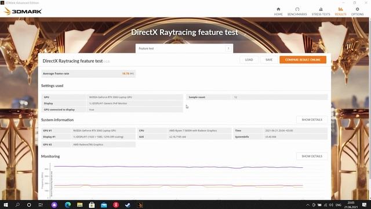The height and width of the screenshot is (209, 371).
Task: Click the battery icon in the tray
Action: [x=319, y=205]
